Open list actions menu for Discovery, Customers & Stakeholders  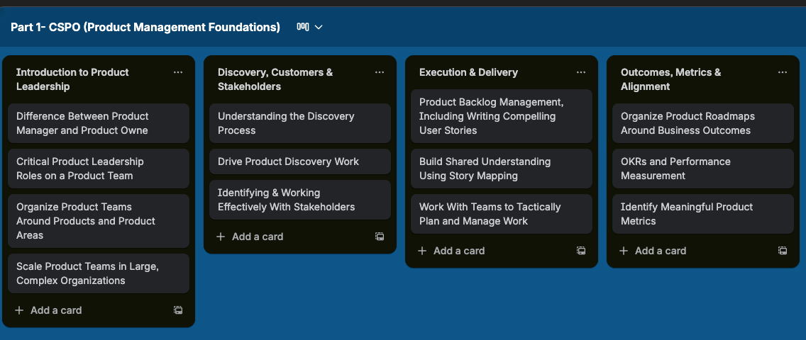coord(380,72)
